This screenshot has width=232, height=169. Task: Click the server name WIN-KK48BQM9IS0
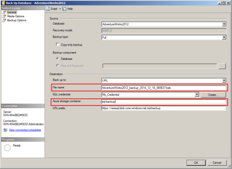[15, 115]
